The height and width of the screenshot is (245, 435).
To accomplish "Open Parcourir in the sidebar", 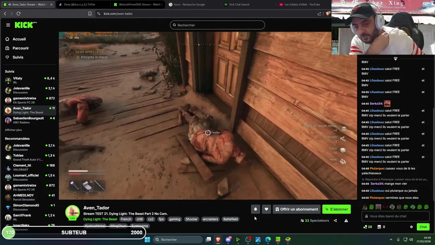I will coord(20,48).
